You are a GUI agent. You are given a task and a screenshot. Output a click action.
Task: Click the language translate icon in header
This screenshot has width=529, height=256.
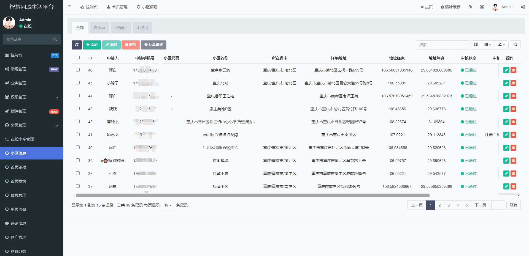click(471, 7)
